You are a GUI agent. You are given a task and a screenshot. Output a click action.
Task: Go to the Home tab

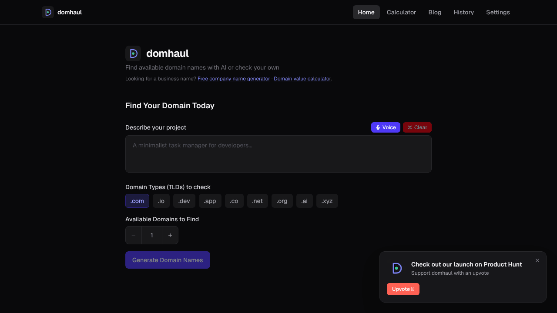click(366, 12)
